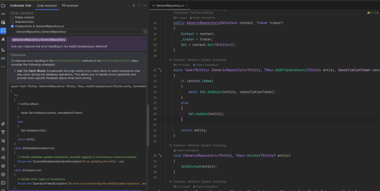Click the highlighted Codiumate chat sidebar icon
The height and width of the screenshot is (191, 380).
tap(3, 30)
